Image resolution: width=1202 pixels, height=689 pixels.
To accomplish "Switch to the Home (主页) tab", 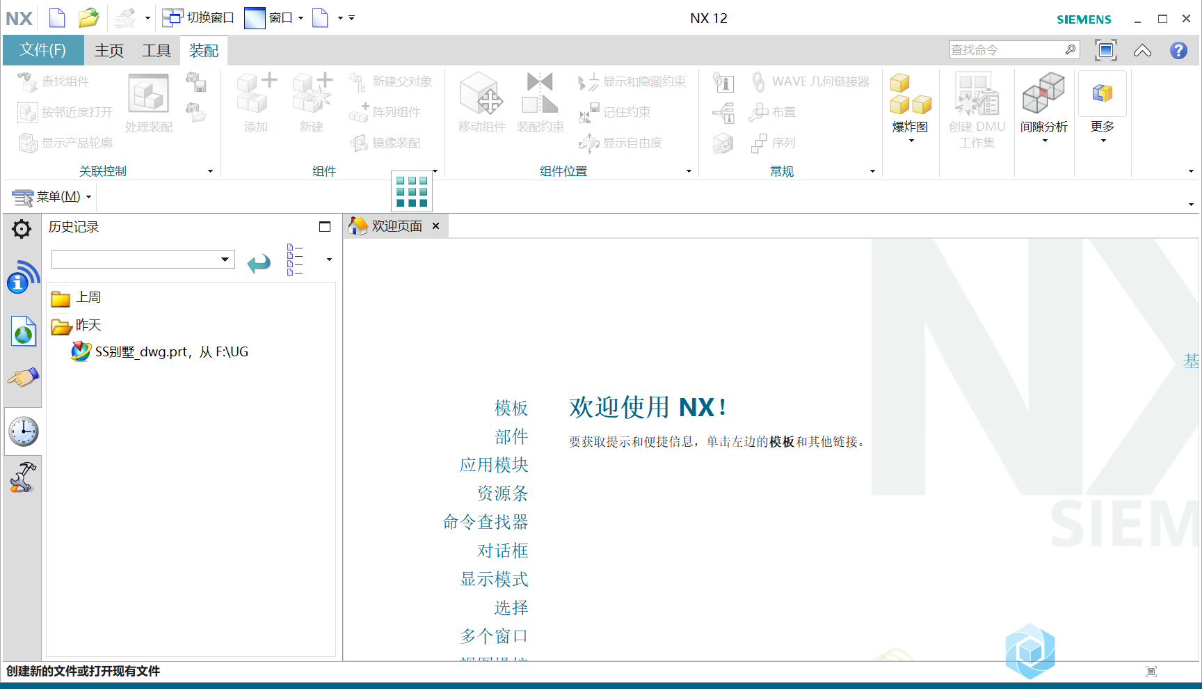I will point(109,50).
